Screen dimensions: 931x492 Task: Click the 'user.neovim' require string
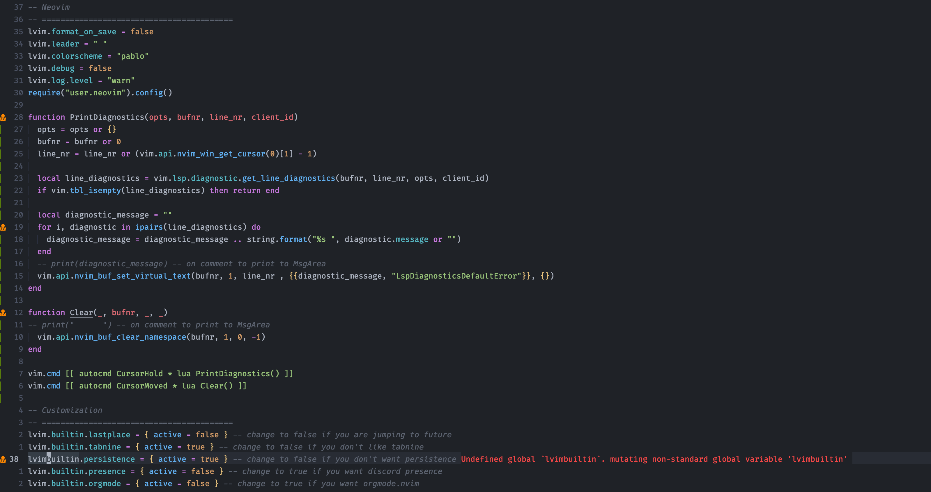pos(95,93)
